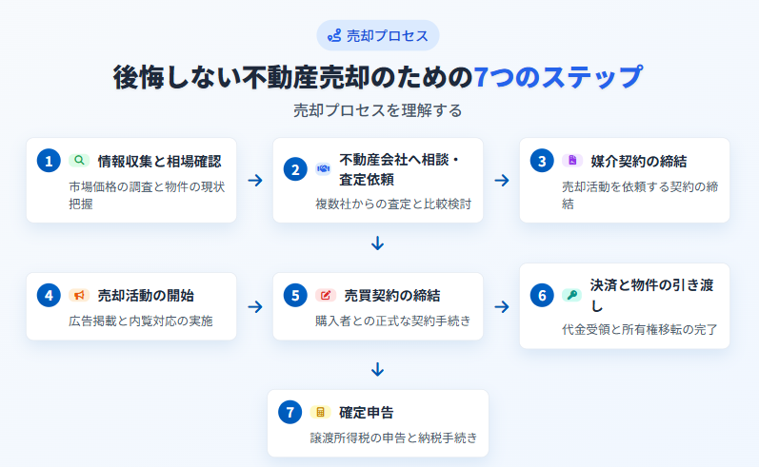Click the 決済と物件の引き渡し card title
Screen dimensions: 759x467
pos(651,296)
